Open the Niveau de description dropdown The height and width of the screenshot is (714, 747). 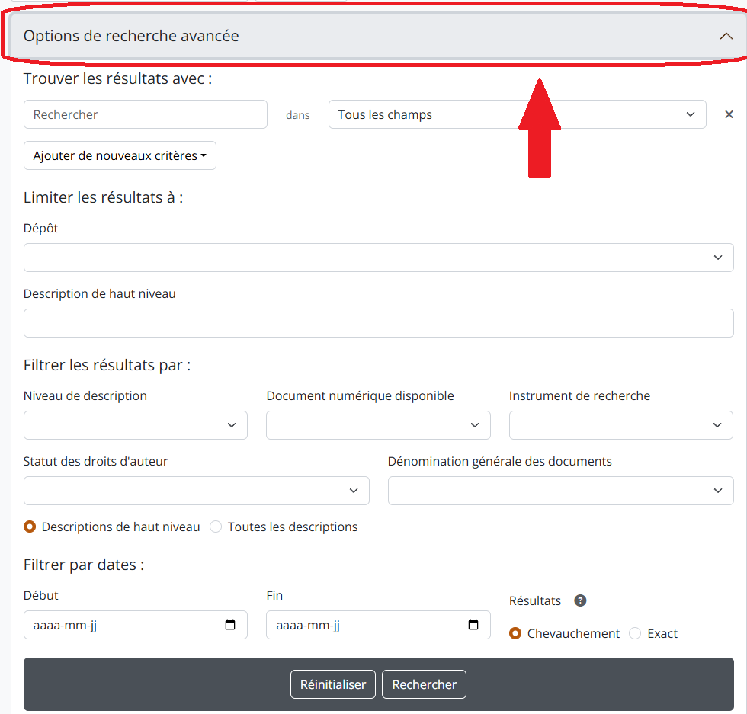click(135, 425)
